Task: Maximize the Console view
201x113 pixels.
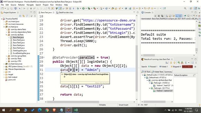Action: (195, 13)
